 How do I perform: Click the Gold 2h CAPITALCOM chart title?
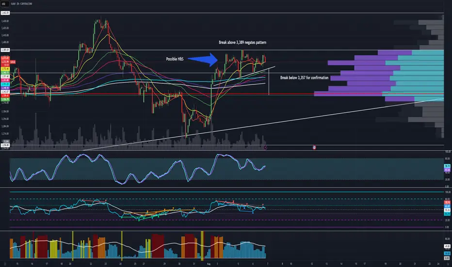click(x=21, y=4)
